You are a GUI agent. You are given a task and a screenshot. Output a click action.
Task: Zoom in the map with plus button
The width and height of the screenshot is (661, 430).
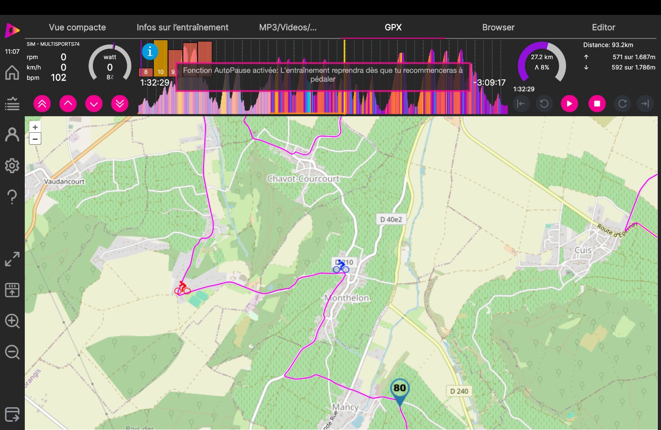pyautogui.click(x=35, y=127)
